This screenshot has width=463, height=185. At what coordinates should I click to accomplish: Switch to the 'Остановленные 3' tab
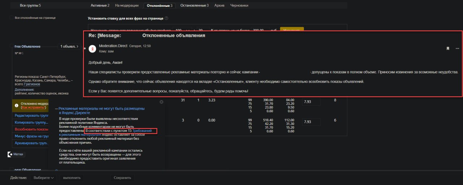(x=194, y=5)
